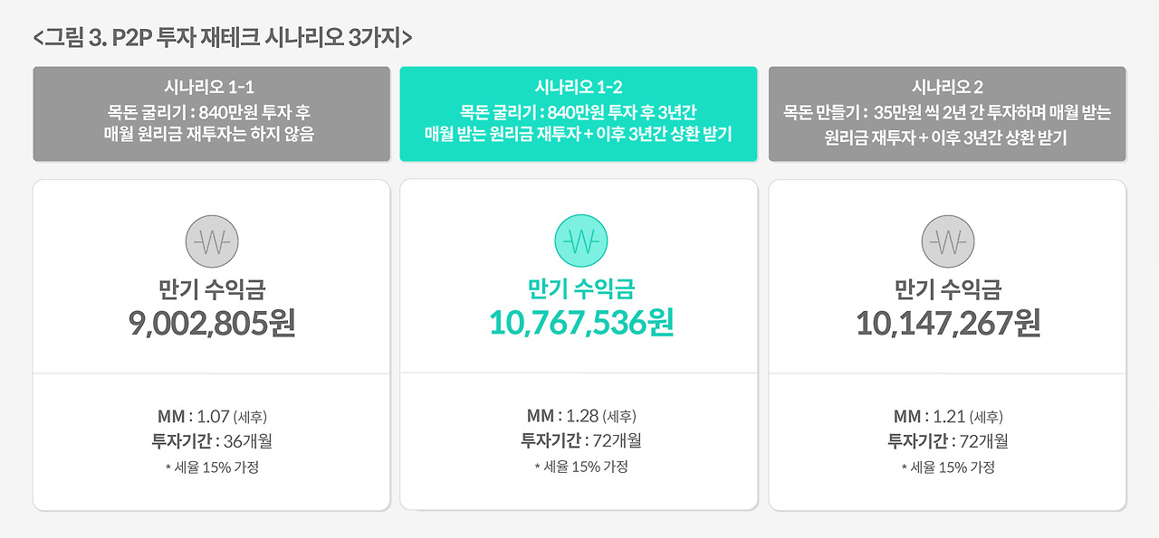Click the gray won icon in scenario 1-1 card
Screen dimensions: 1159x538
pos(212,242)
